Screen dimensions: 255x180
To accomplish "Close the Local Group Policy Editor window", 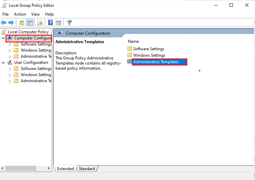I will [x=247, y=5].
